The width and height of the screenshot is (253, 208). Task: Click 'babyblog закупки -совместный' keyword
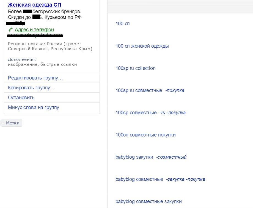(x=151, y=157)
